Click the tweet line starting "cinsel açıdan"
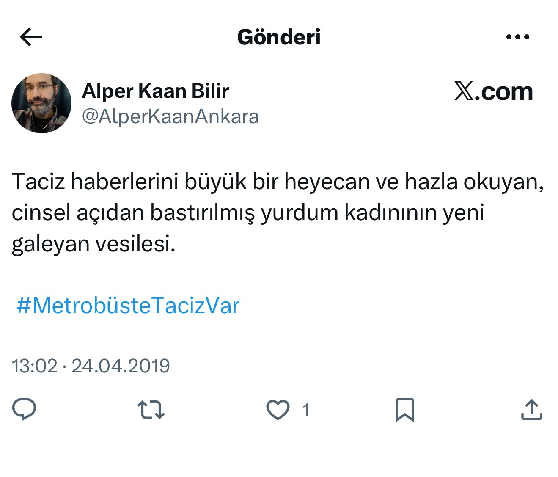The width and height of the screenshot is (558, 477). tap(247, 212)
